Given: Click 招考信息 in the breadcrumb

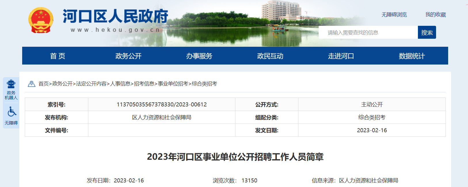Looking at the screenshot, I should pos(144,84).
